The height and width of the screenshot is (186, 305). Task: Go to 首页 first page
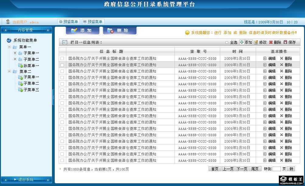(x=215, y=169)
